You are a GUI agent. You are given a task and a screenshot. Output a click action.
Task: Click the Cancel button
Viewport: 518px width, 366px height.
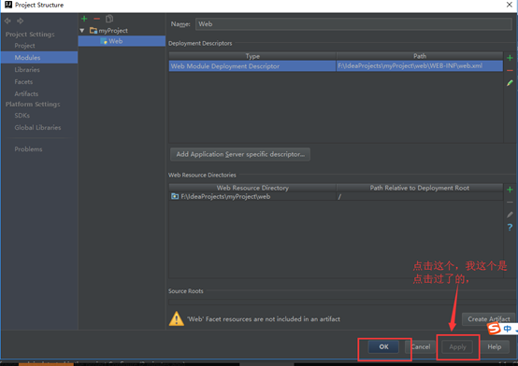[x=420, y=346]
